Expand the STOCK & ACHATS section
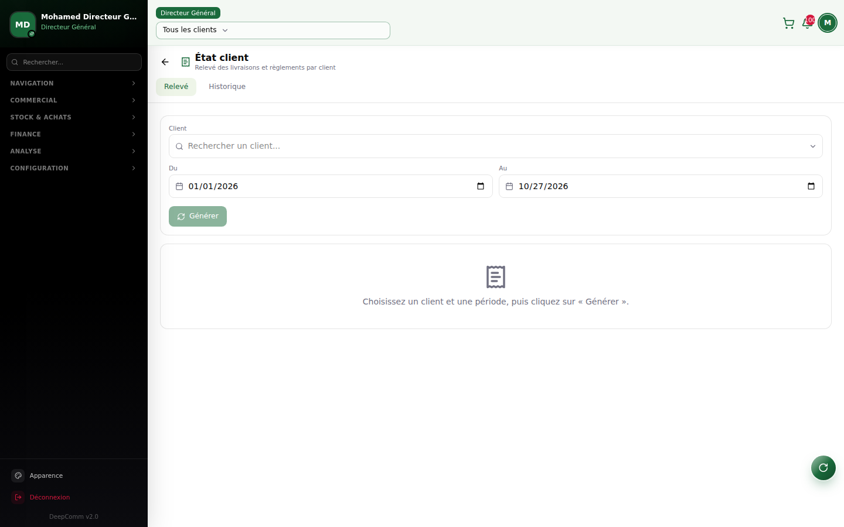 pos(74,117)
